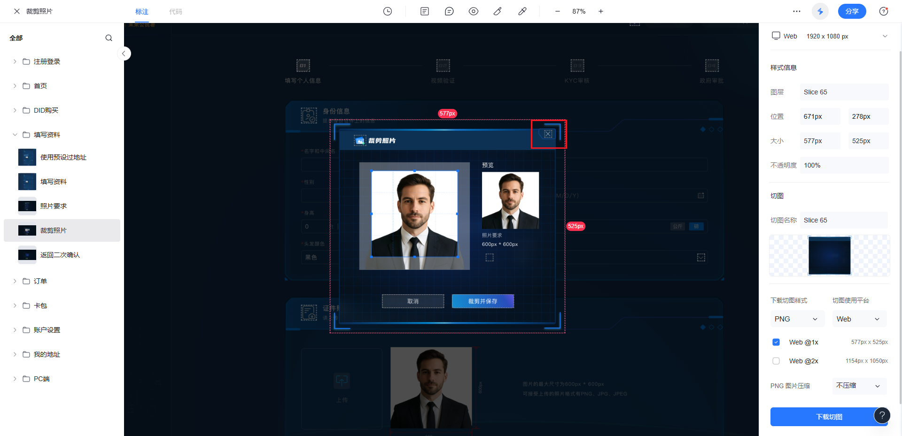Open the PNG compression 不压缩 dropdown

click(x=859, y=386)
